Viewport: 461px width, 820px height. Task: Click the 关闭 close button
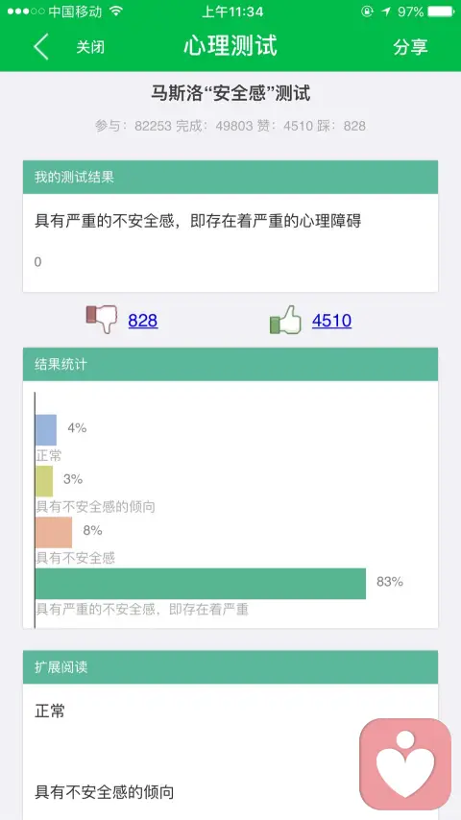(x=90, y=47)
